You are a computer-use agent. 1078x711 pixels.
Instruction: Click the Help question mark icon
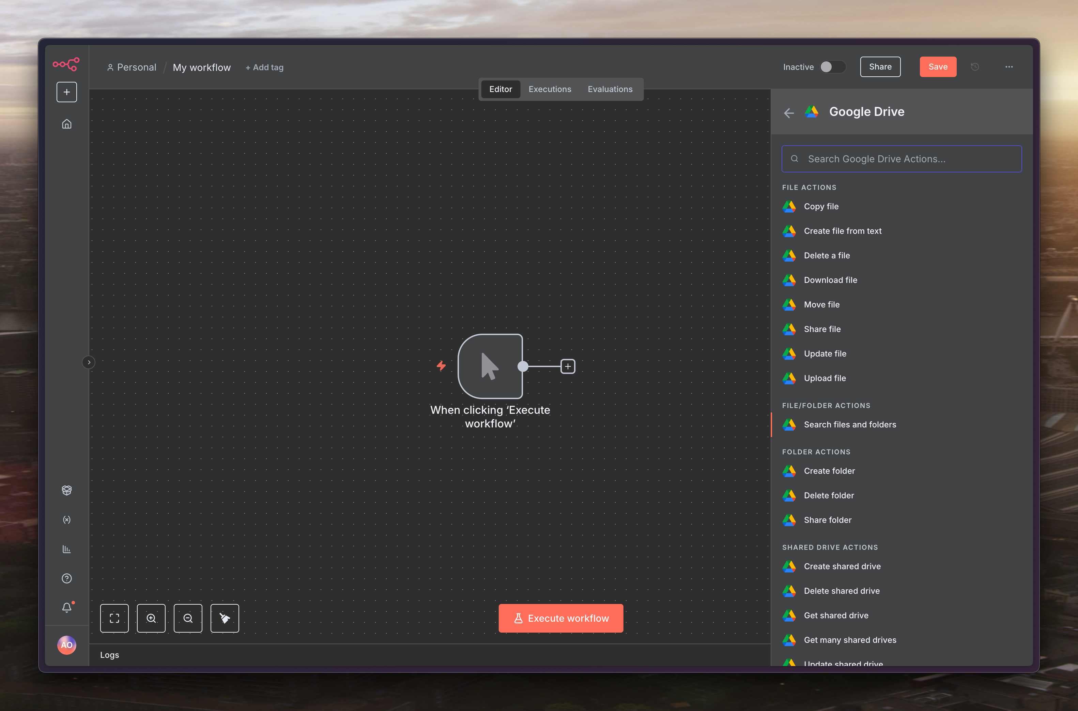(67, 578)
